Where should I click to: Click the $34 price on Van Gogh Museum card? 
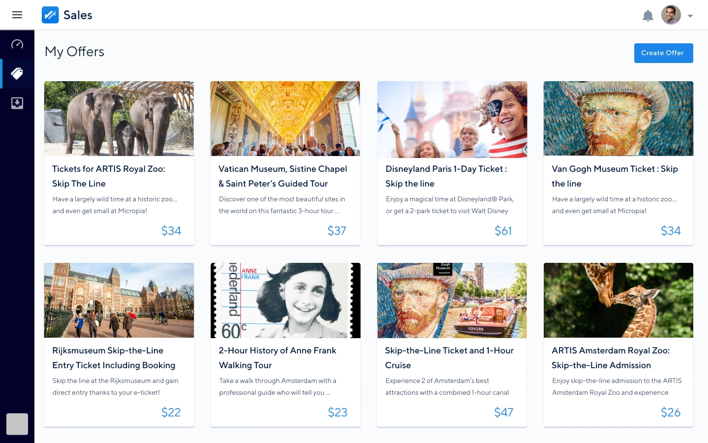[671, 231]
